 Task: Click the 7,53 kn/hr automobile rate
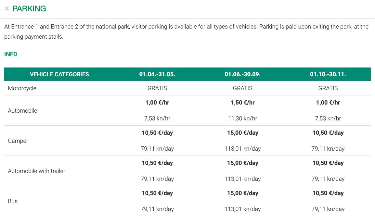157,118
